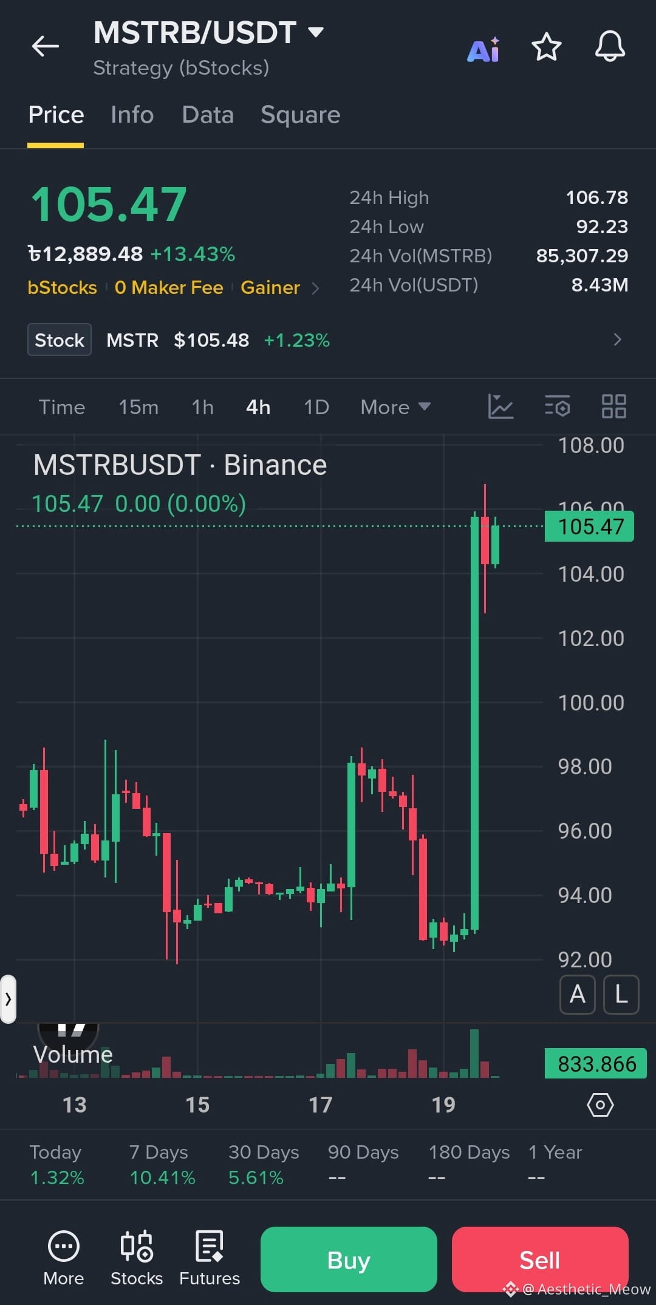Open the bStocks tag
Image resolution: width=656 pixels, height=1305 pixels.
62,287
